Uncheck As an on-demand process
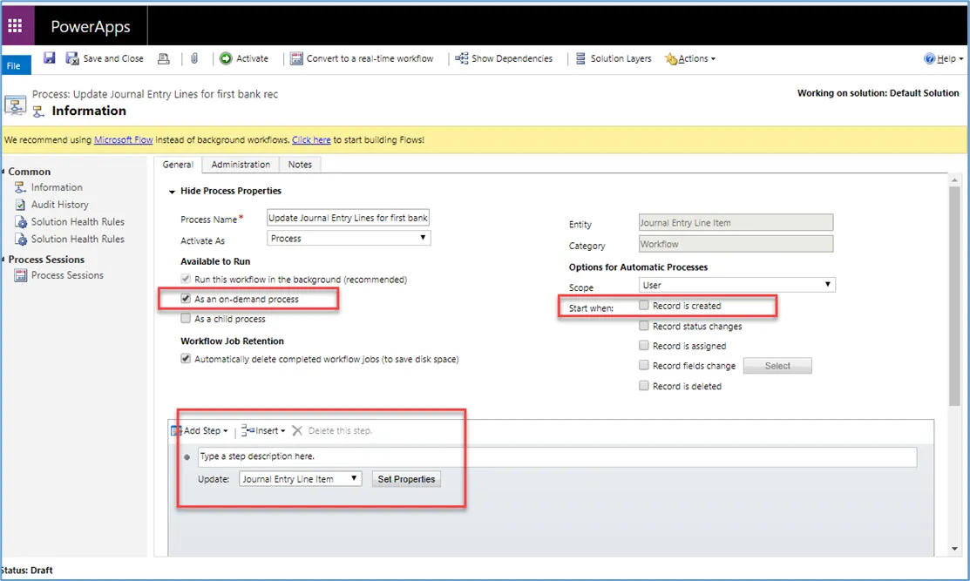Screen dimensions: 970x581 pos(186,299)
